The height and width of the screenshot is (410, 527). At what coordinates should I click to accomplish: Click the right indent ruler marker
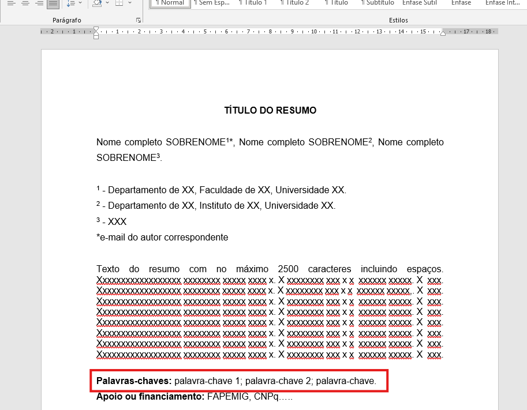pyautogui.click(x=443, y=33)
